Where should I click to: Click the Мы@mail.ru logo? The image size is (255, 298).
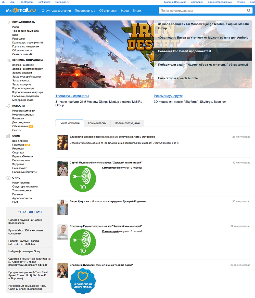pyautogui.click(x=21, y=10)
